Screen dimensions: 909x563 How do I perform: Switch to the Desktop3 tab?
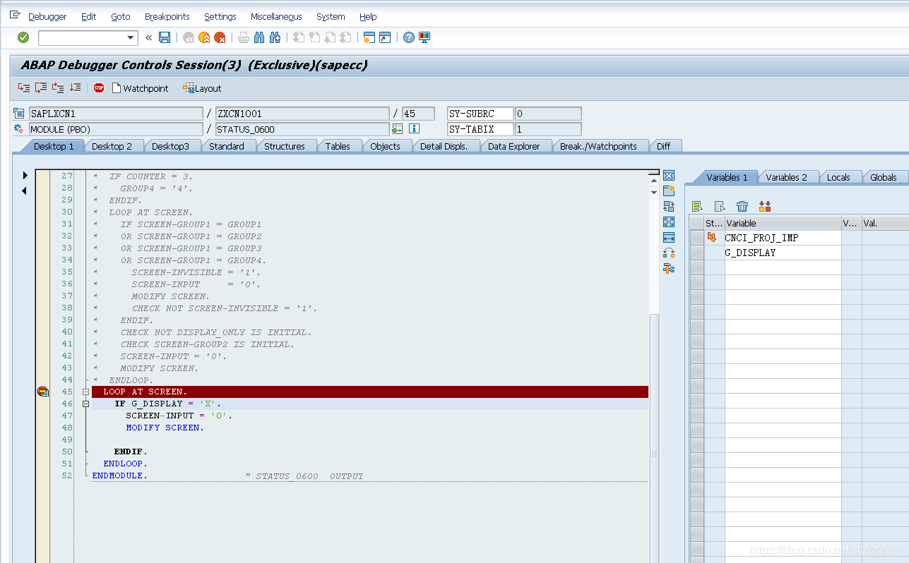[170, 146]
